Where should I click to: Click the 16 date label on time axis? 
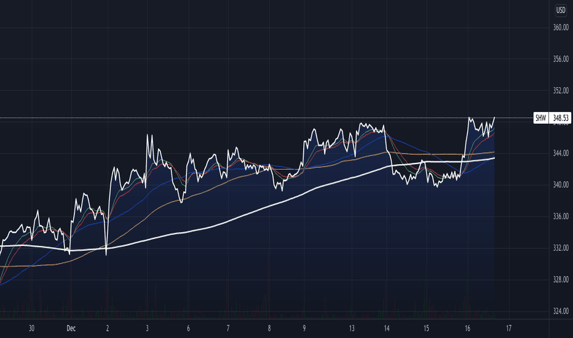coord(467,329)
